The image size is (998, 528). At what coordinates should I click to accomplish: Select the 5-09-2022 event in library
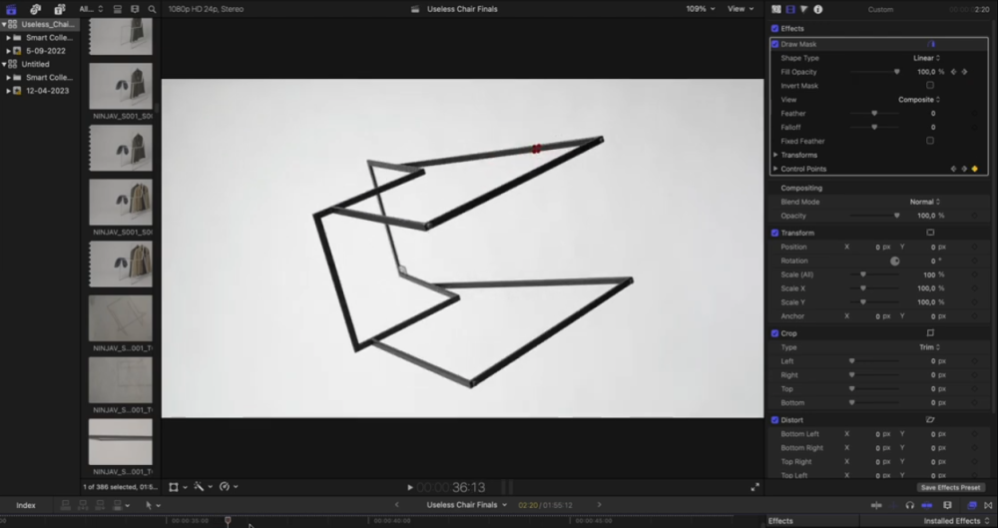(x=45, y=50)
